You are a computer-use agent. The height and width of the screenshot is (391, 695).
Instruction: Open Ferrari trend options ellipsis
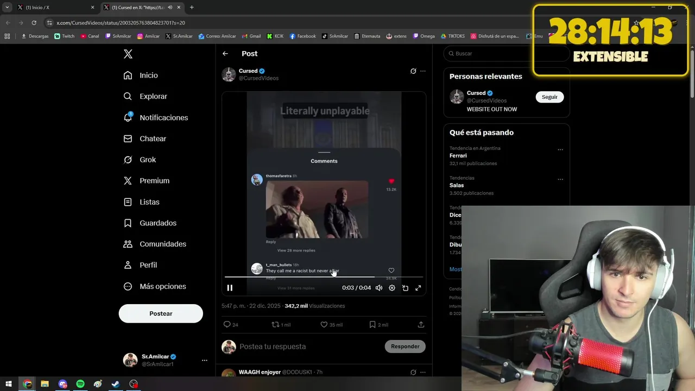click(560, 150)
